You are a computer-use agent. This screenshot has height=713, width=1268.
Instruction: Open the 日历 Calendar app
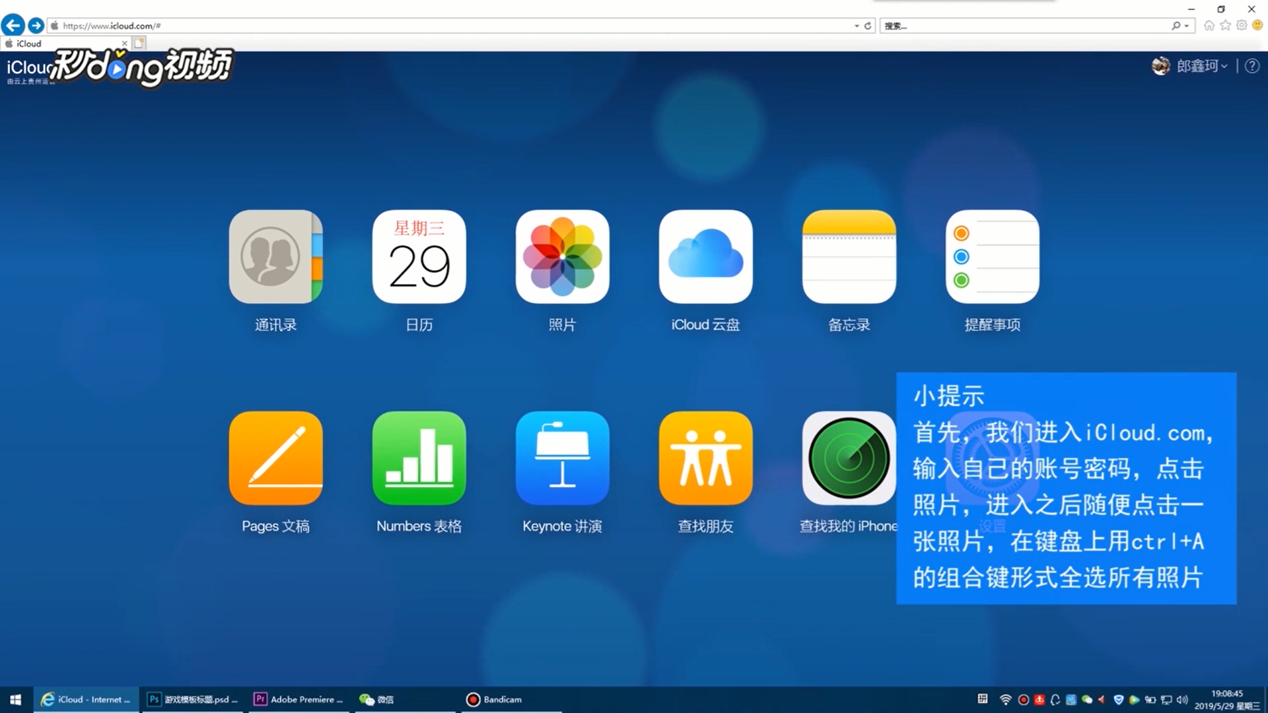click(x=419, y=257)
